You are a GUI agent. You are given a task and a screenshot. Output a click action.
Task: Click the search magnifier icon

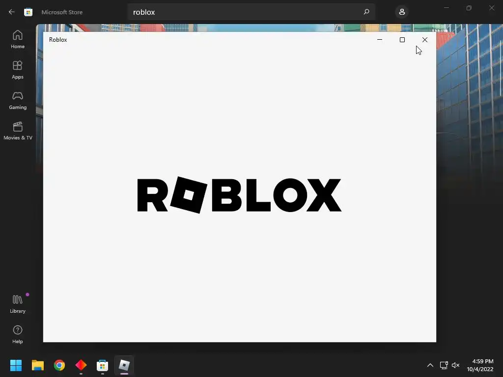pos(366,12)
